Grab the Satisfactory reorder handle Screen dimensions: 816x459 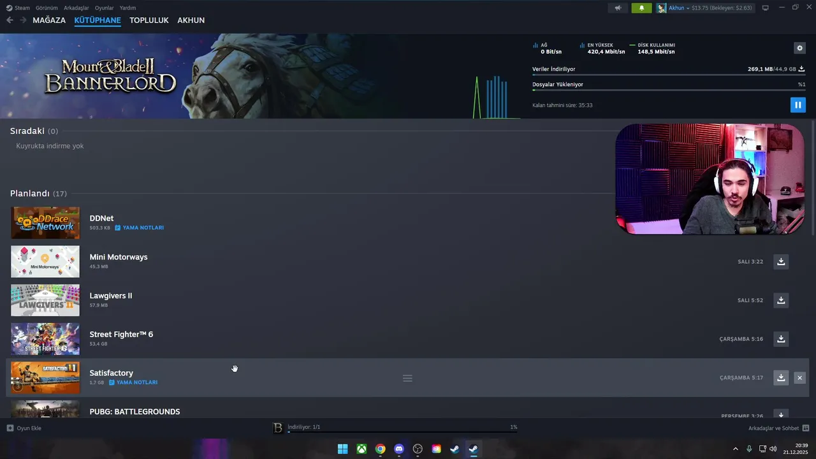407,378
